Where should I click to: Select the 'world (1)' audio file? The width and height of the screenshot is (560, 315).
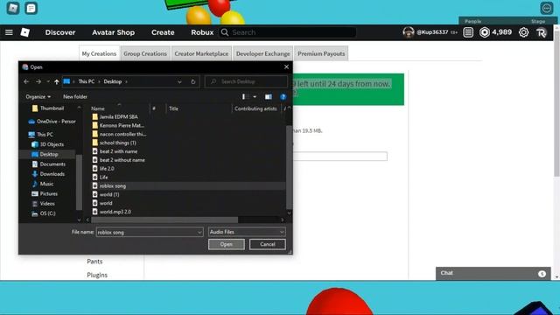click(x=109, y=194)
